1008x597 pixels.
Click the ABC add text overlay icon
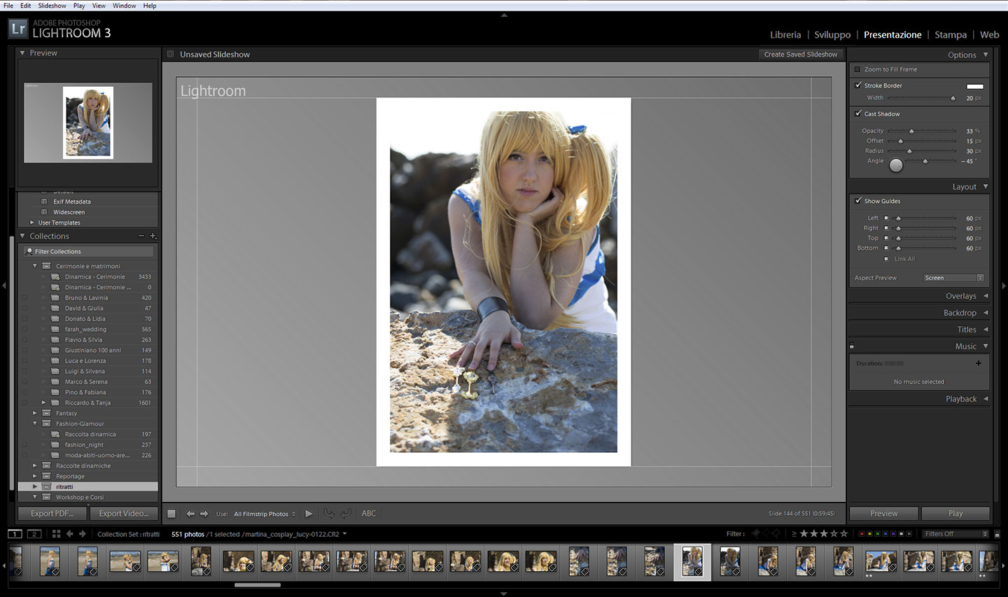pos(369,514)
